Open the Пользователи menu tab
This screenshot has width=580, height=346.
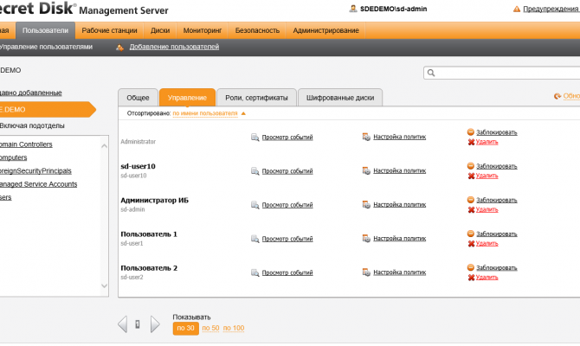click(x=46, y=30)
